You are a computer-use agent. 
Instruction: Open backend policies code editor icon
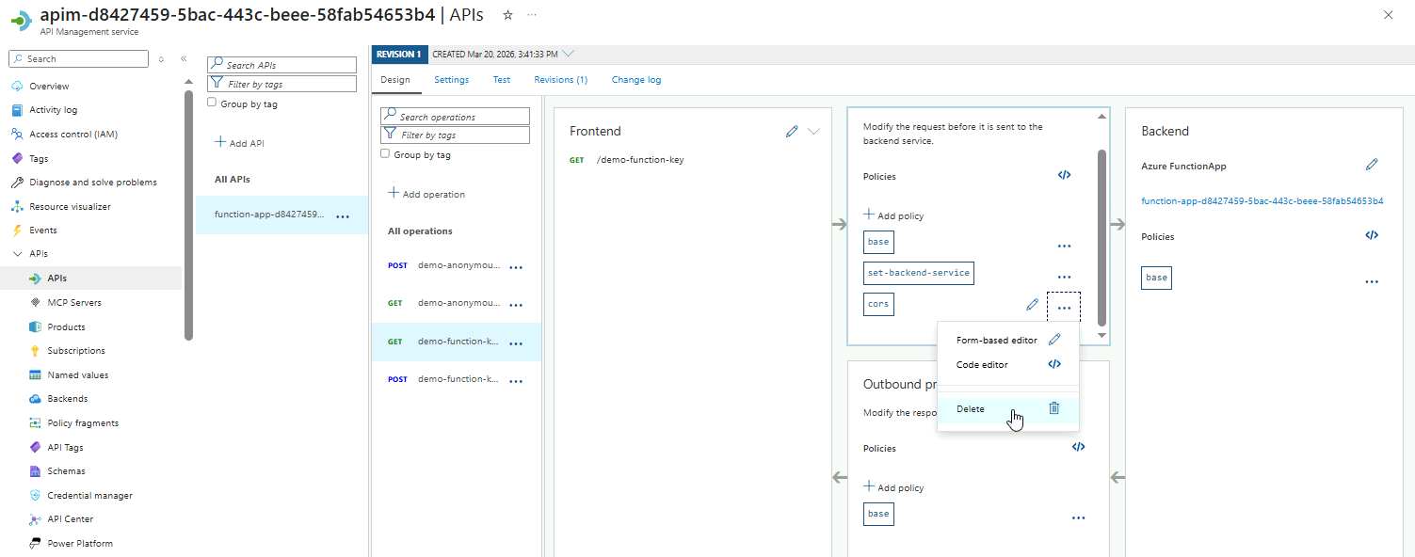[1372, 236]
